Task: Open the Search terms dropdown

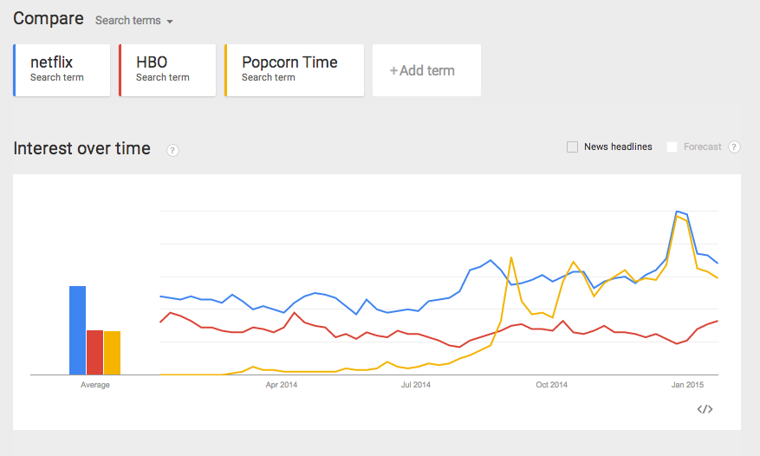Action: click(x=134, y=21)
